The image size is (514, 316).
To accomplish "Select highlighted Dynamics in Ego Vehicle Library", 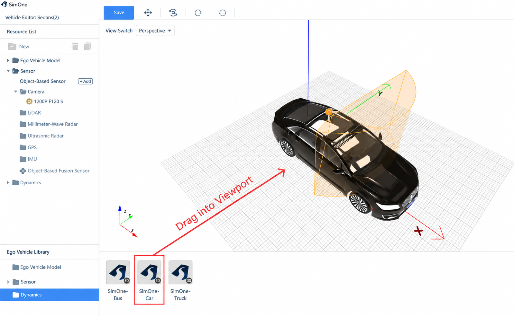I will tap(50, 295).
